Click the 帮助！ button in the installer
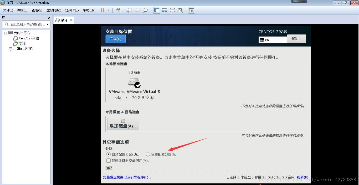 tap(296, 39)
